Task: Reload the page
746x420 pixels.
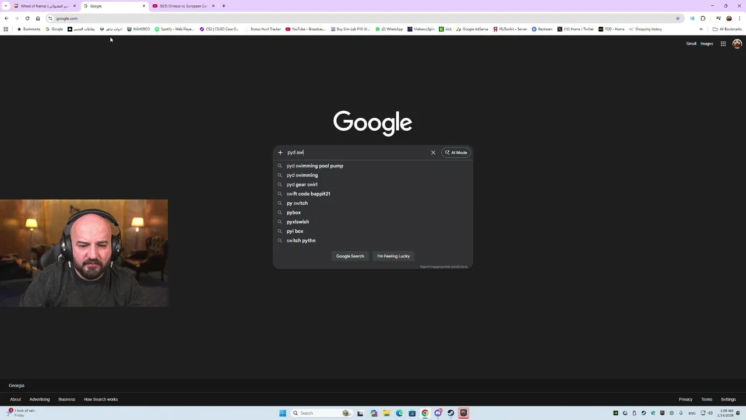Action: pos(27,18)
